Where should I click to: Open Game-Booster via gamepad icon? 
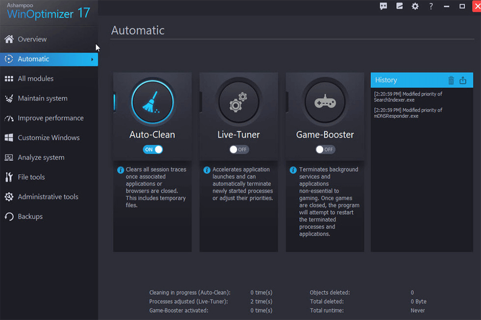tap(325, 102)
